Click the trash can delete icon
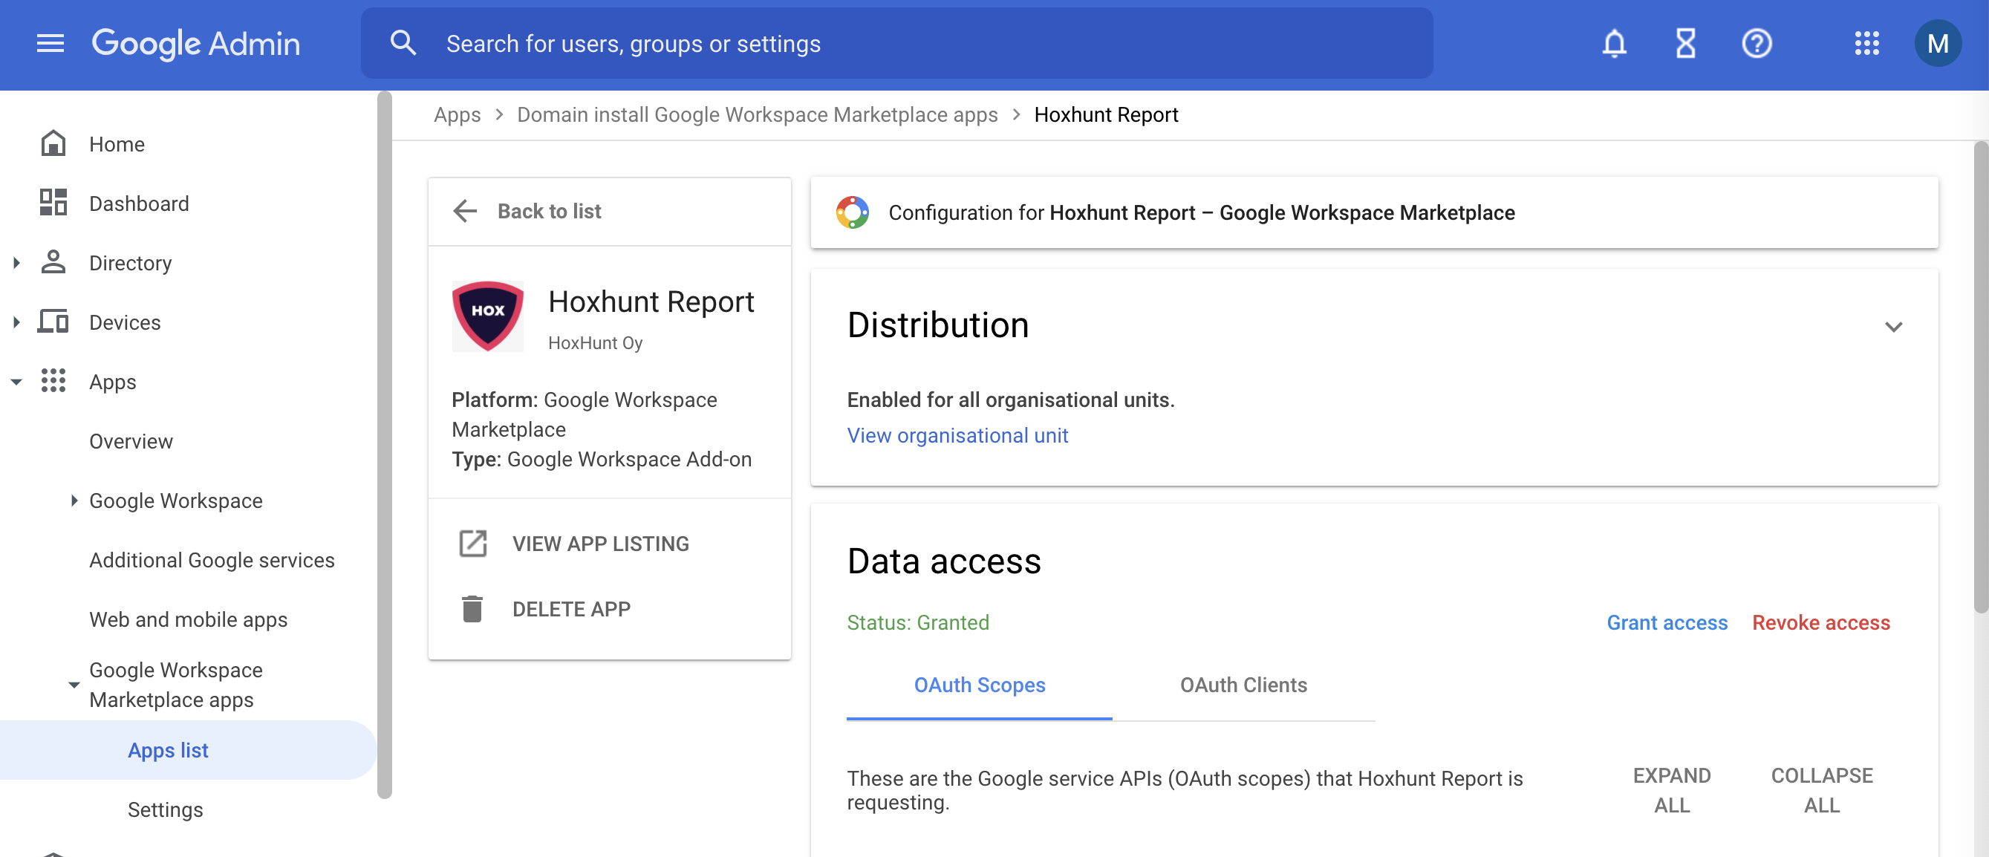 pyautogui.click(x=472, y=609)
